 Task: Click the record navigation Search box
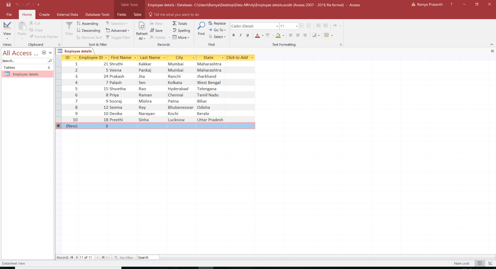tap(148, 257)
